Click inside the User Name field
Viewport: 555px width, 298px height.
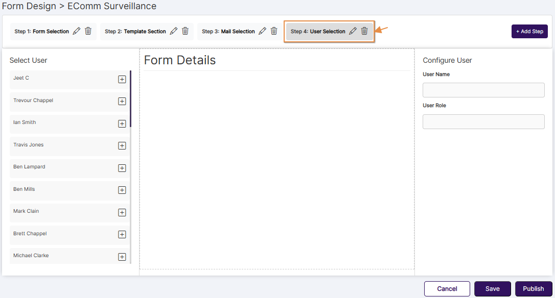point(483,90)
